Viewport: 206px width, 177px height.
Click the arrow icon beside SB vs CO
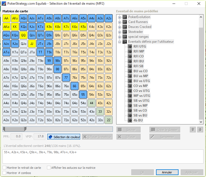pos(130,111)
